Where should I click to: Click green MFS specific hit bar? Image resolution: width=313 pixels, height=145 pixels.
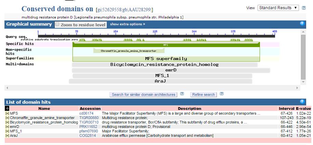pyautogui.click(x=166, y=45)
